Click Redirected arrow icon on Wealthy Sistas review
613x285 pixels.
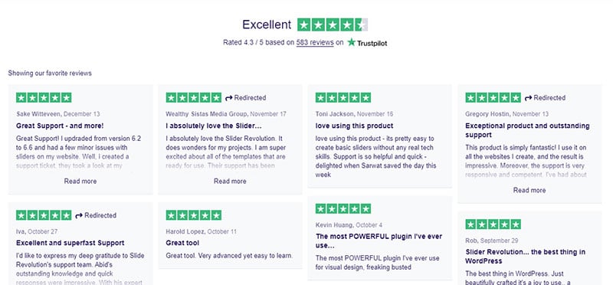pos(228,98)
